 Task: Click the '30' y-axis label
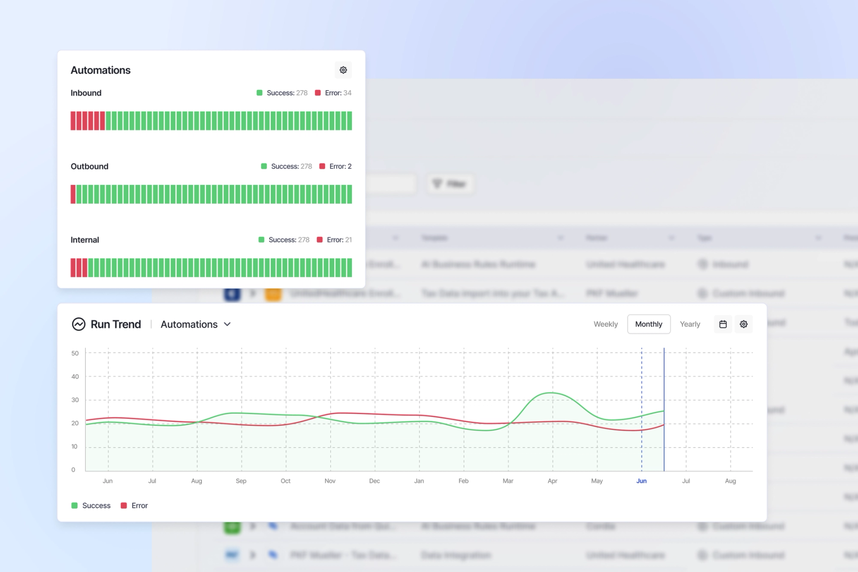(75, 400)
